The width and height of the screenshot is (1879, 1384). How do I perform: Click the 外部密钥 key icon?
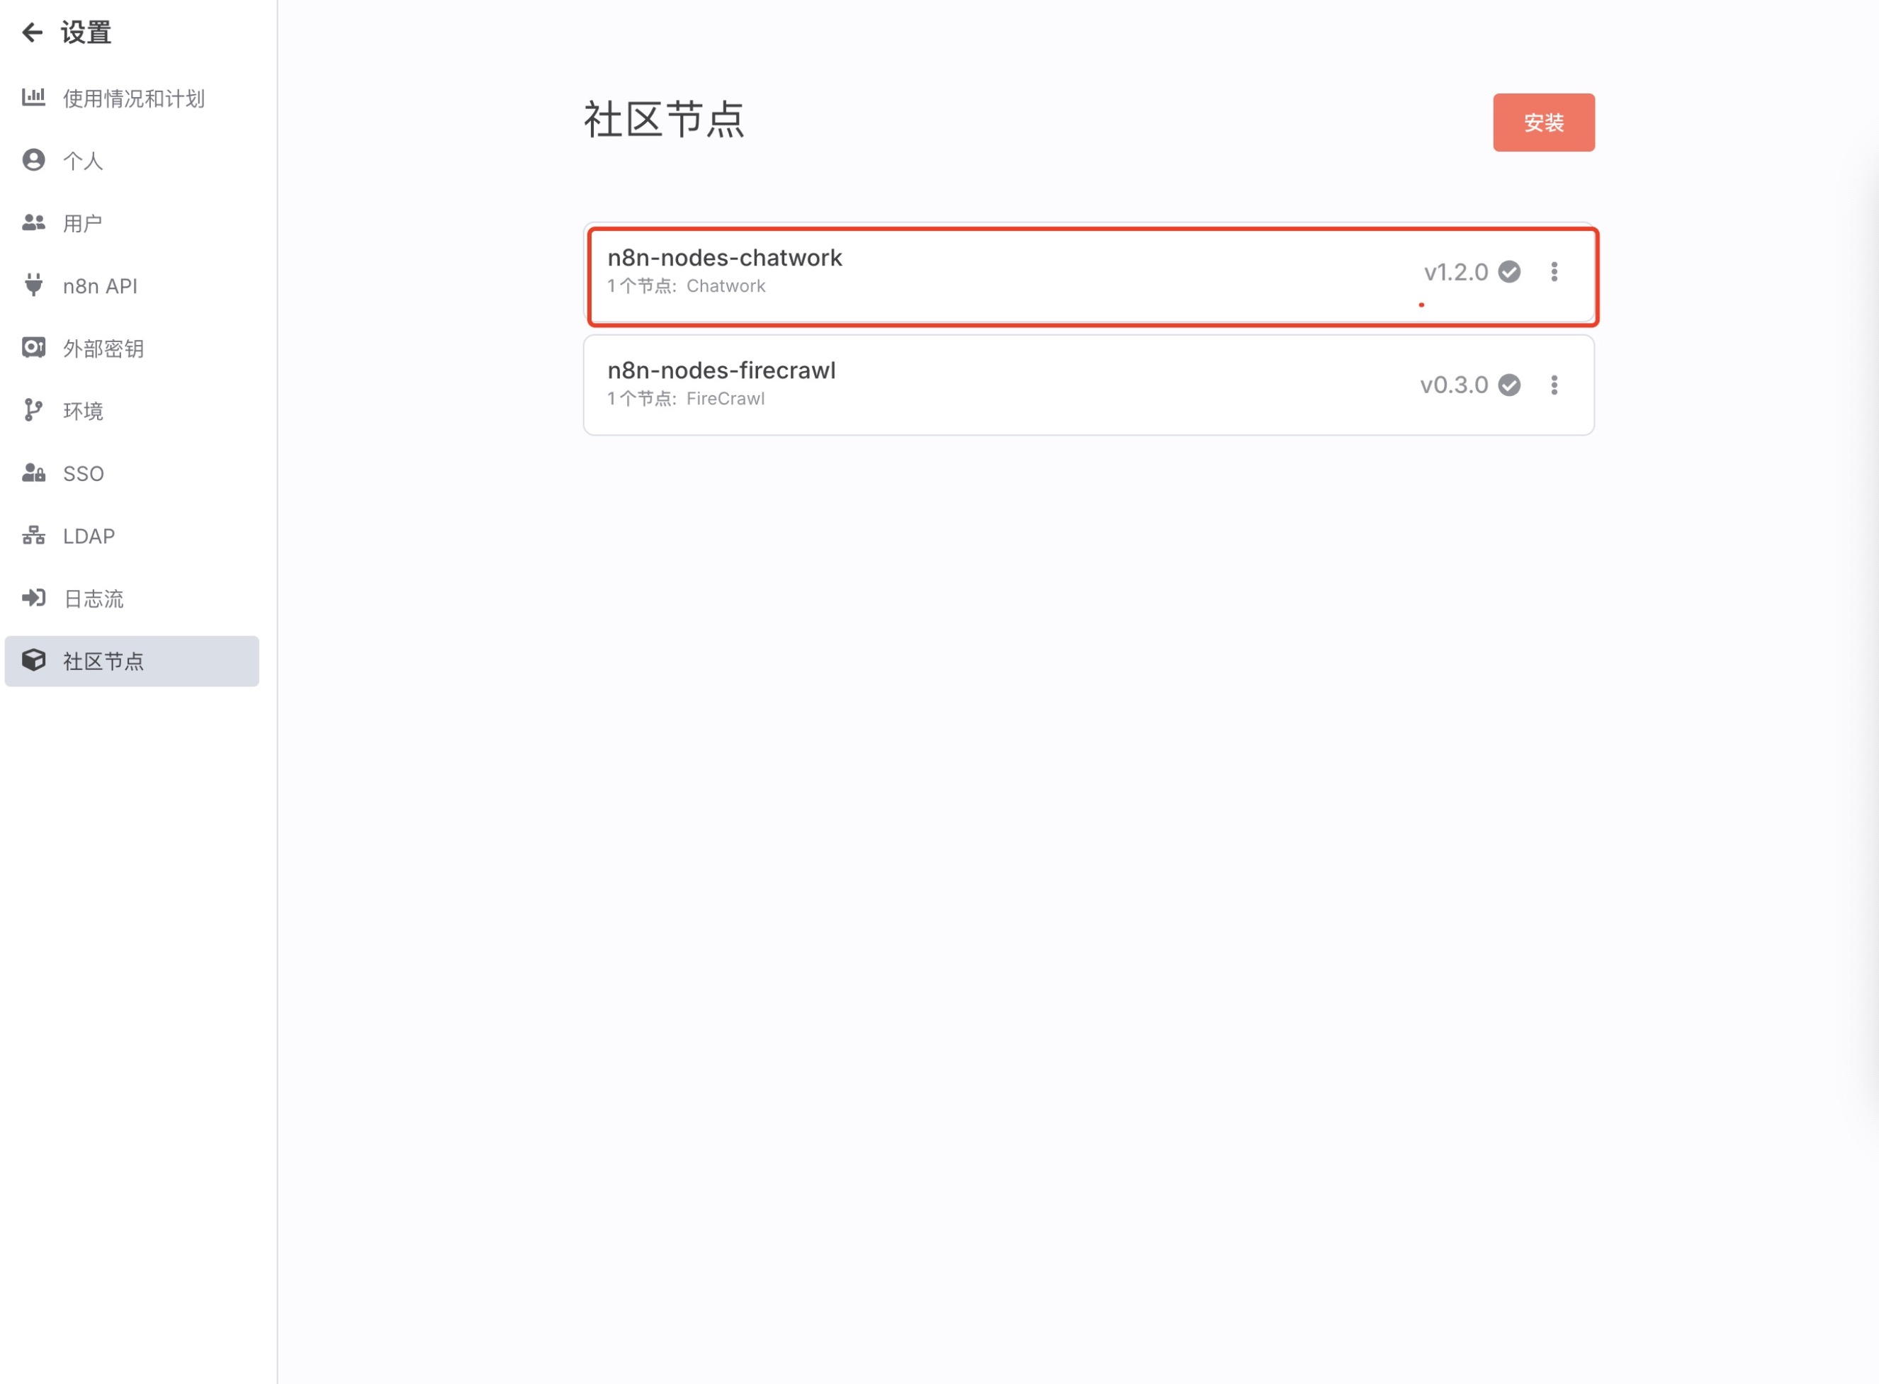tap(33, 348)
